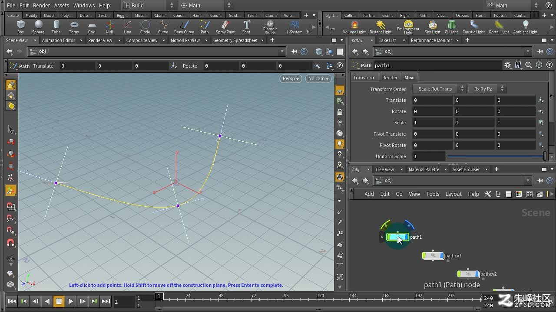Open network editor tools wrench icon
This screenshot has width=556, height=312.
tap(488, 194)
